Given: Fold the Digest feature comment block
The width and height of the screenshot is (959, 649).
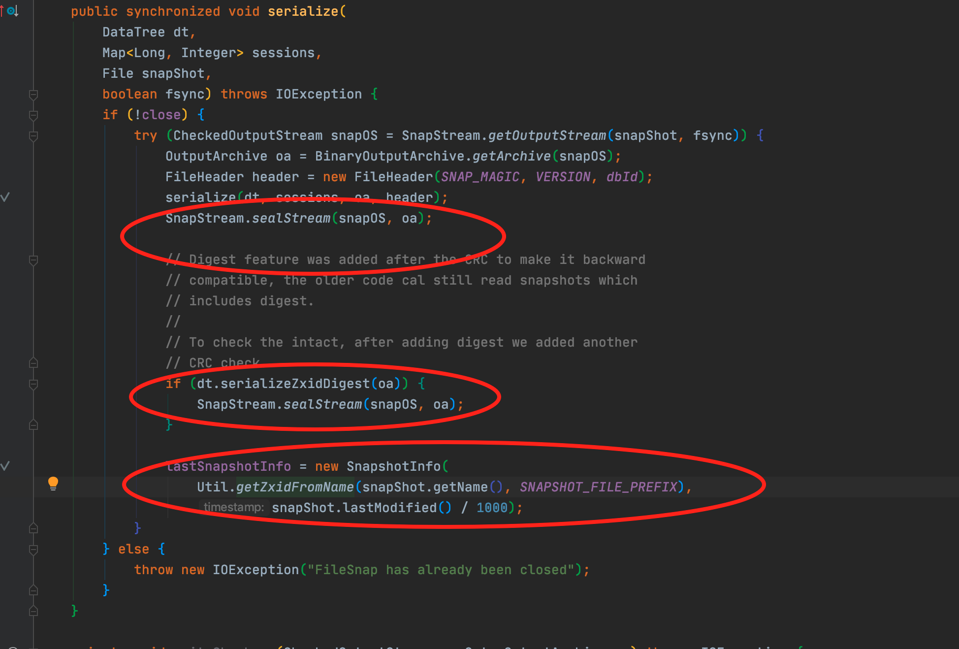Looking at the screenshot, I should [33, 260].
